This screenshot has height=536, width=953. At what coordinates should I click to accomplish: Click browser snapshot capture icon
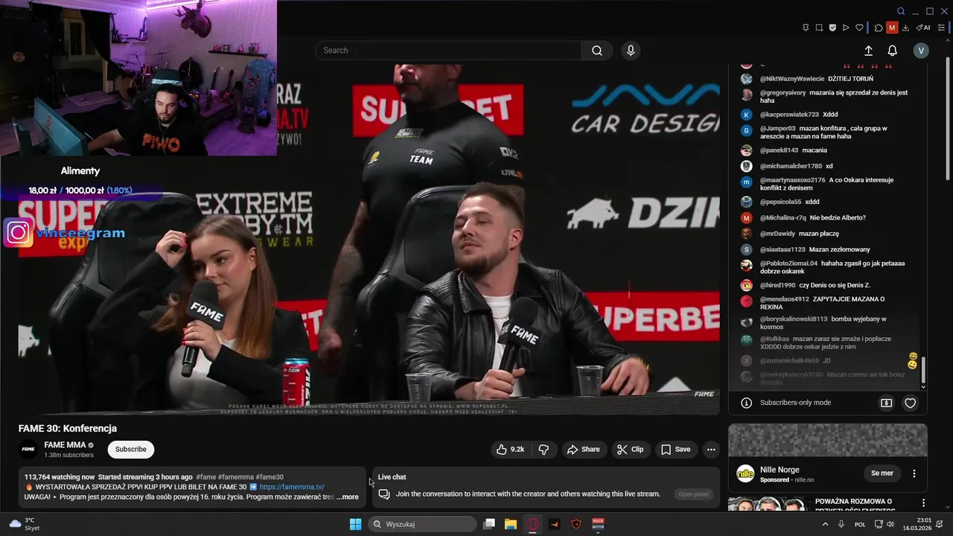tap(819, 28)
